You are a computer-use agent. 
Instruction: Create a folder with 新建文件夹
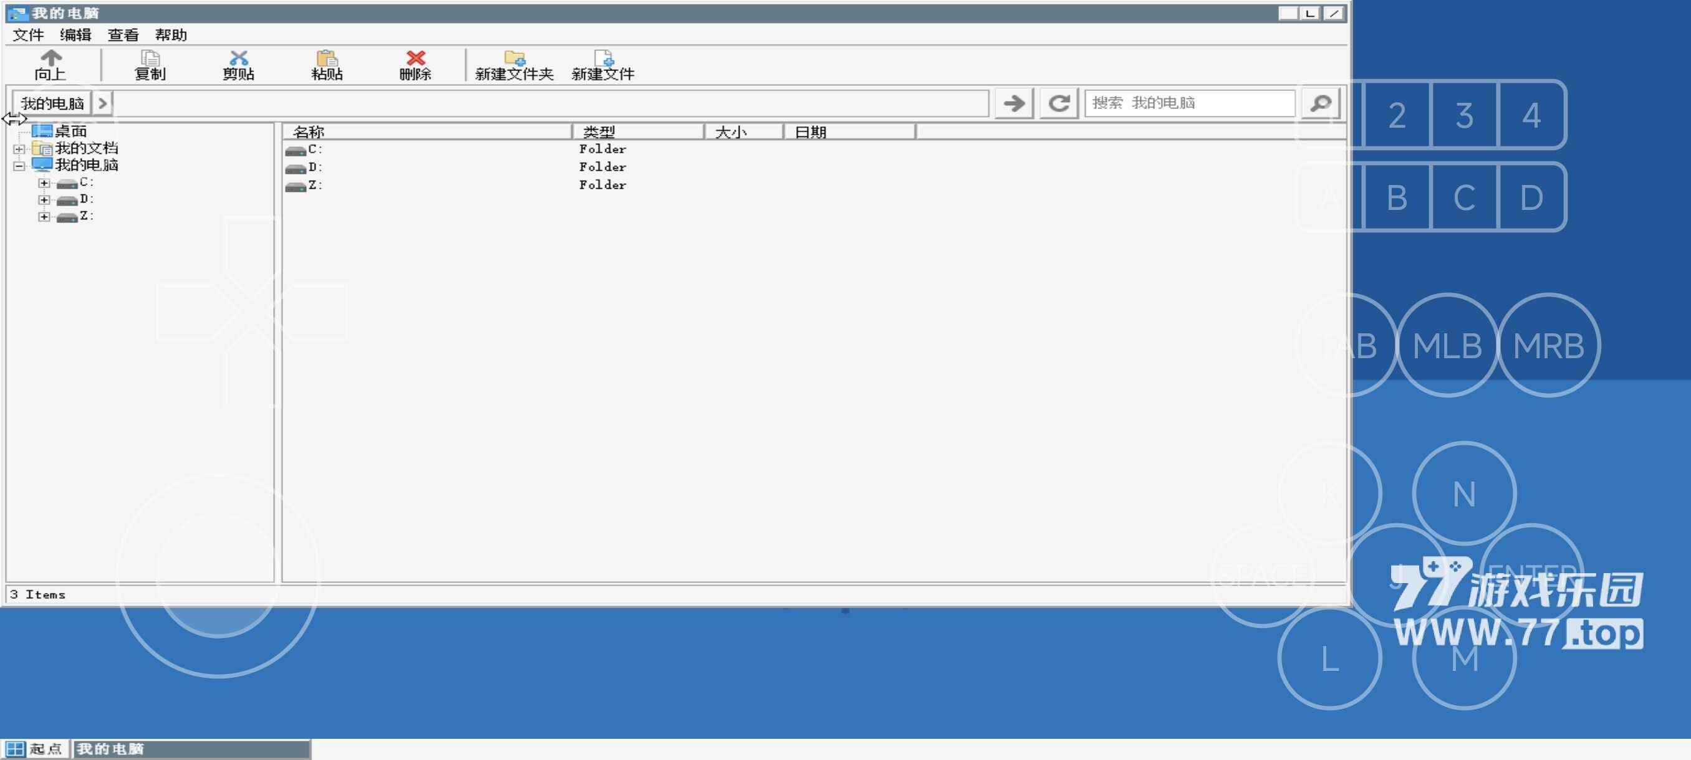pos(514,65)
